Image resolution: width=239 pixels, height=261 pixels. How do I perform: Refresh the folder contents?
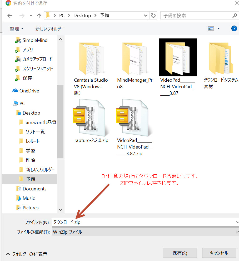tap(153, 16)
